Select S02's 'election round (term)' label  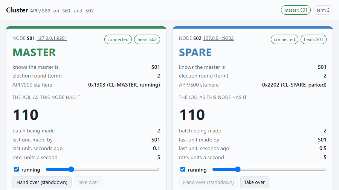pyautogui.click(x=204, y=76)
